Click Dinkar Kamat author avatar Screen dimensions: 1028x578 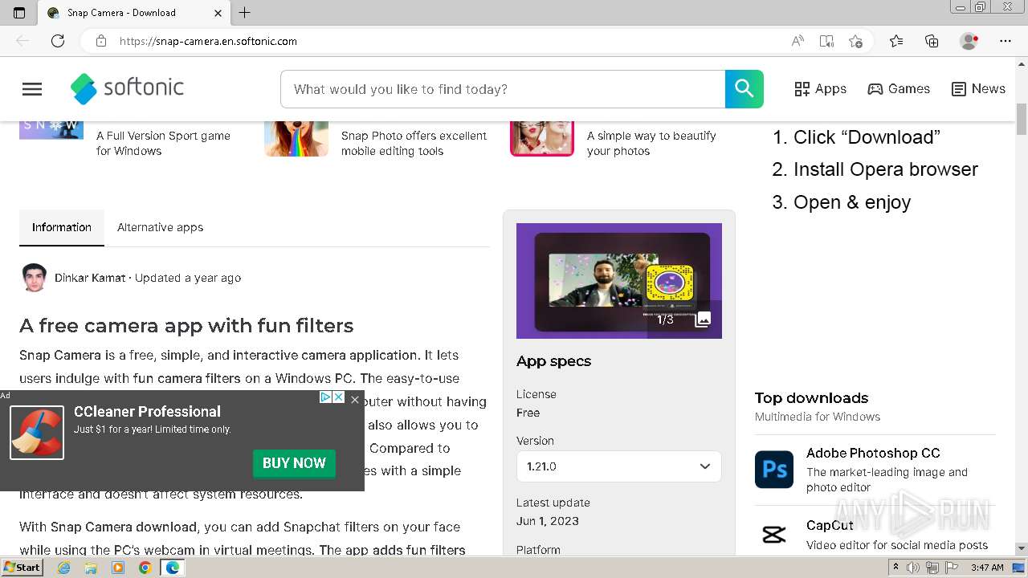[34, 278]
